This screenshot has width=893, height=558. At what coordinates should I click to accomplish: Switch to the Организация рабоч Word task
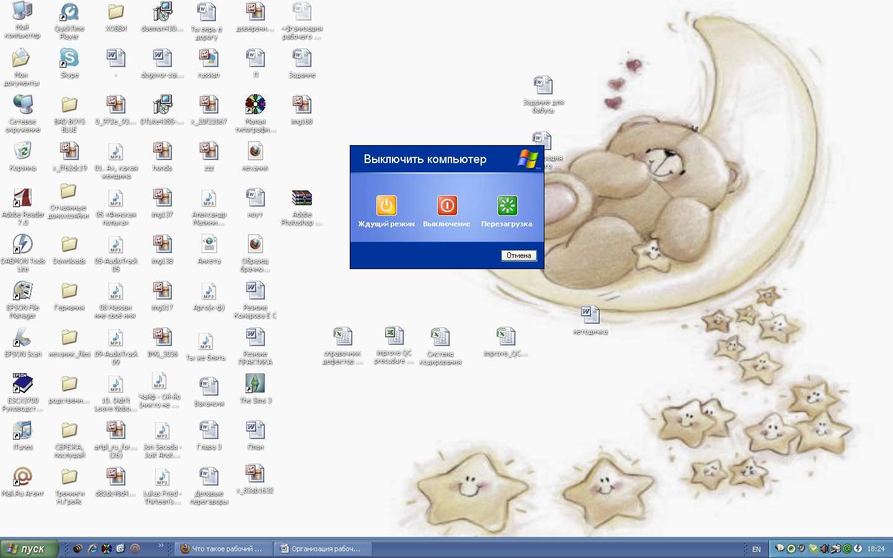point(322,549)
